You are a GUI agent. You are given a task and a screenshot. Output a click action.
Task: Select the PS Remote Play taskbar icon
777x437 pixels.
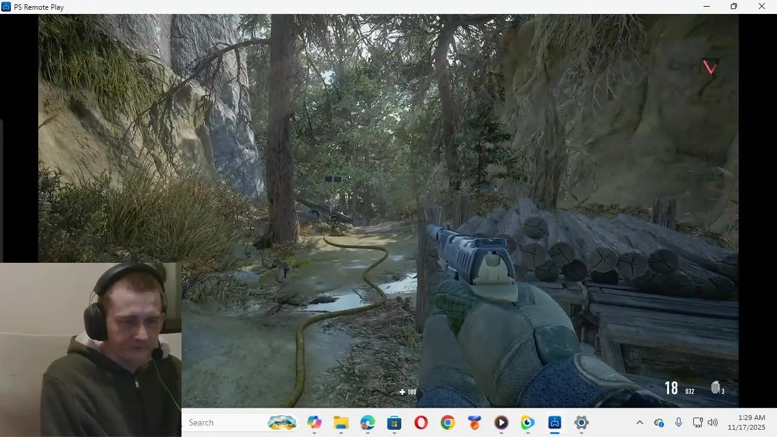pos(554,423)
